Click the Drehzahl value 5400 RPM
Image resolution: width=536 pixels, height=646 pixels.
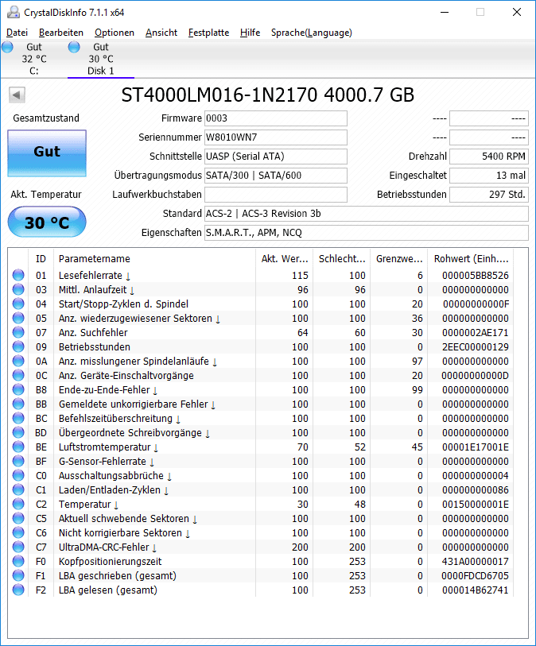pyautogui.click(x=489, y=157)
